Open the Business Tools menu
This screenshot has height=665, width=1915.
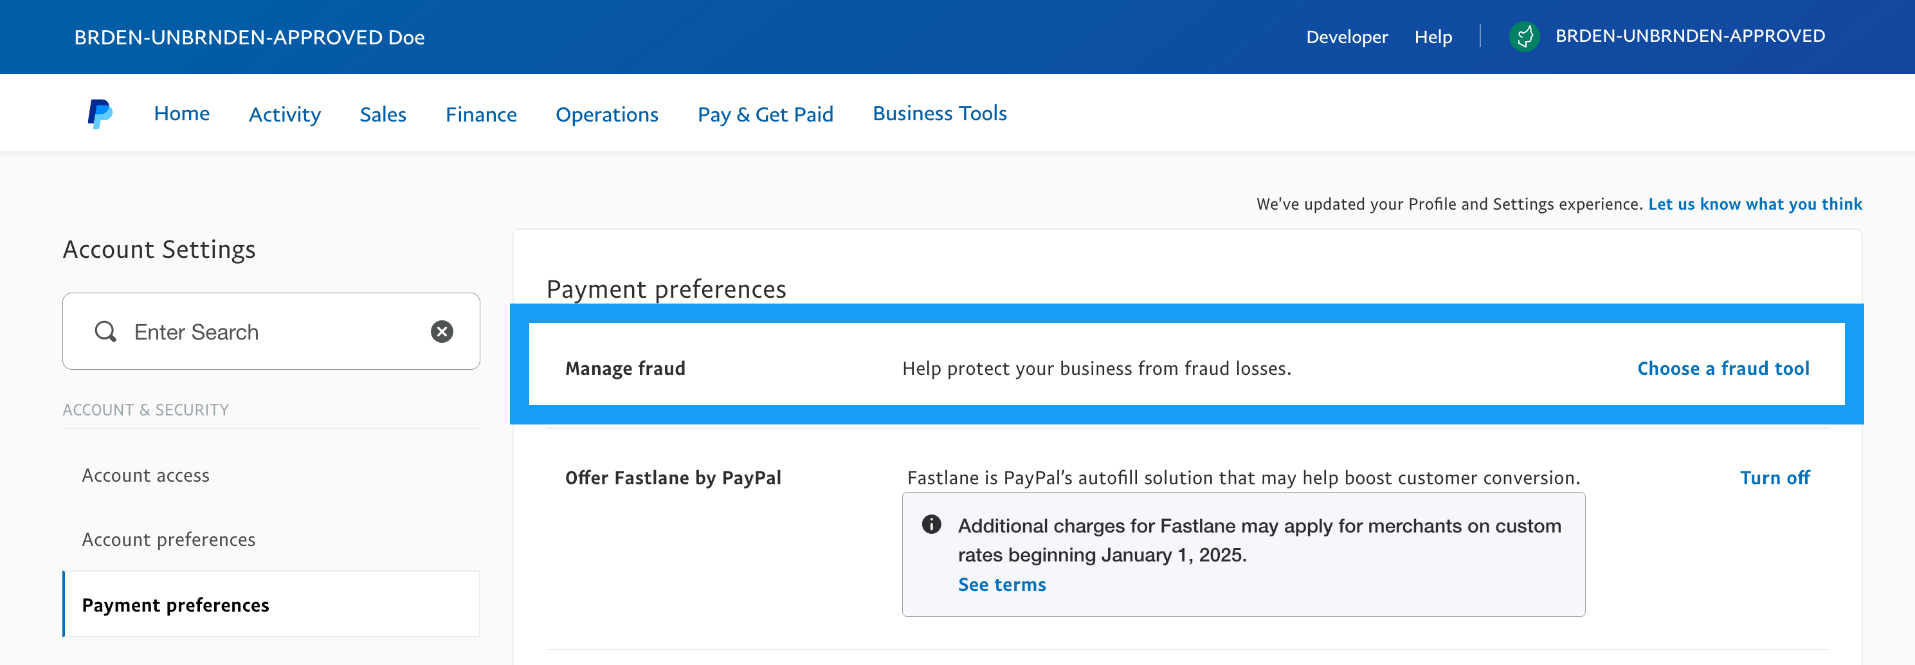[939, 114]
